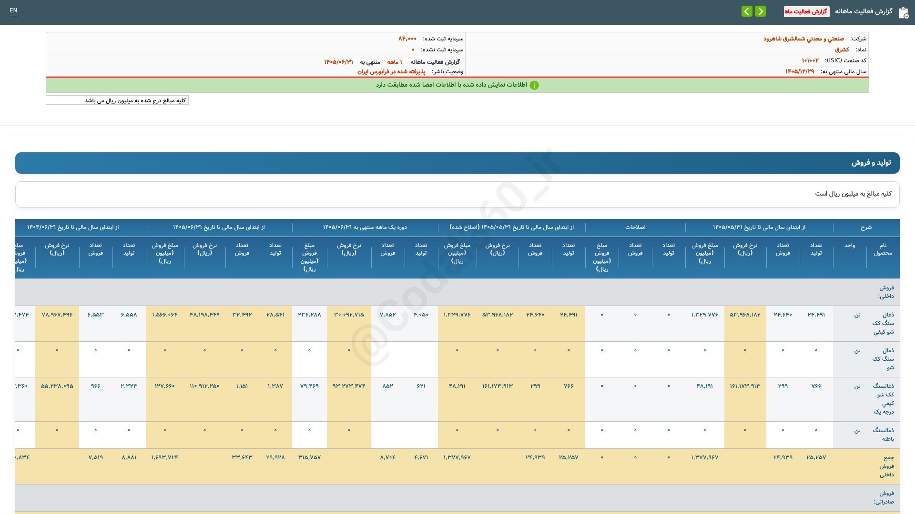Click the 'دوره یک ماهه منتهی به ۱۴۰۵/۰۶/۳۱' header

pyautogui.click(x=365, y=227)
